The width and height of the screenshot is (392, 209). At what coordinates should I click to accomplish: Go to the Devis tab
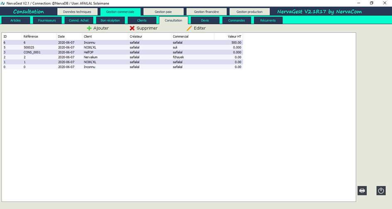[x=205, y=20]
